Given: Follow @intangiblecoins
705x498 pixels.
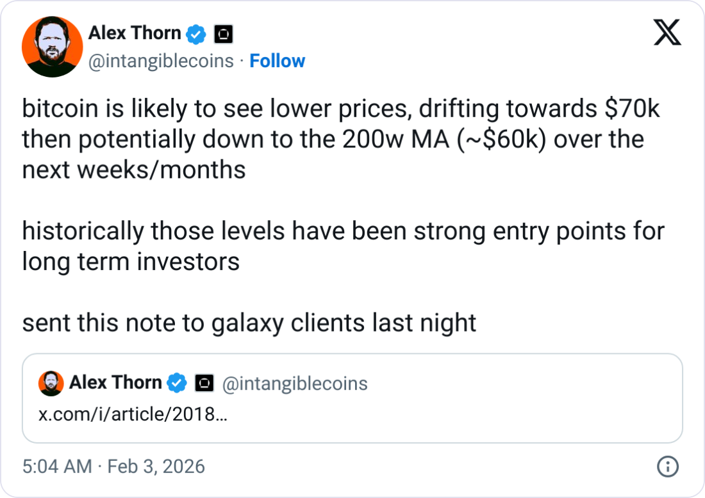Looking at the screenshot, I should pos(278,61).
